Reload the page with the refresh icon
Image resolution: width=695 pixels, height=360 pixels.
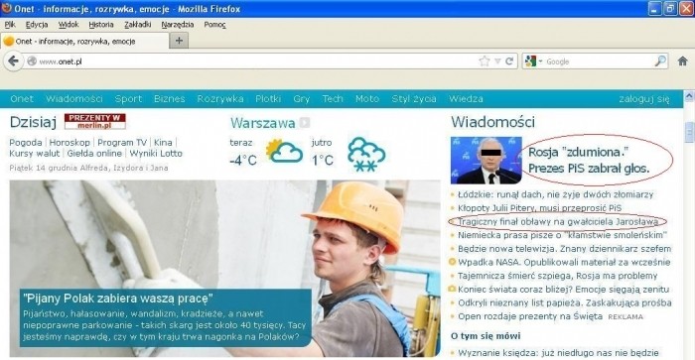(x=509, y=61)
